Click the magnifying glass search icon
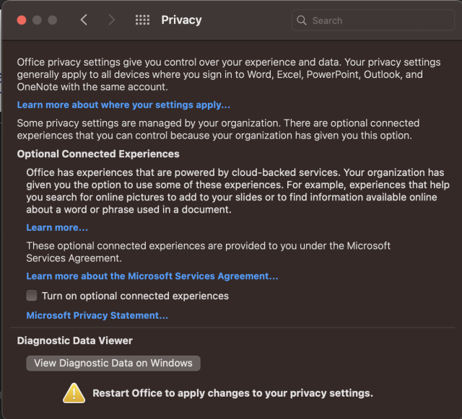This screenshot has width=462, height=419. (302, 20)
